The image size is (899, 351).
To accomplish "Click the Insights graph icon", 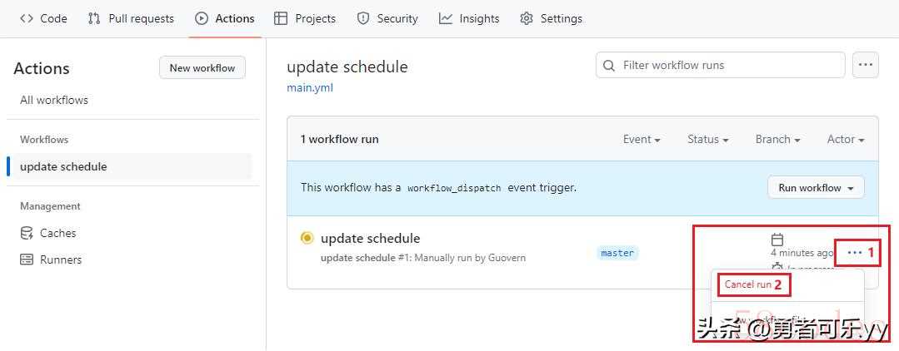I will pyautogui.click(x=446, y=18).
